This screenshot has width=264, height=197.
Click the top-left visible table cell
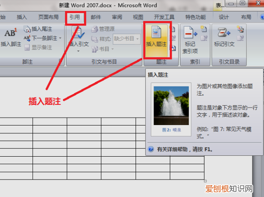click(16, 122)
